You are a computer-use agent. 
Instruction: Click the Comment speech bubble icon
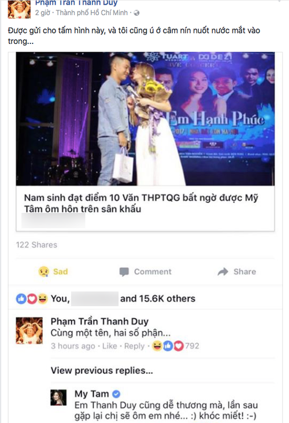124,272
